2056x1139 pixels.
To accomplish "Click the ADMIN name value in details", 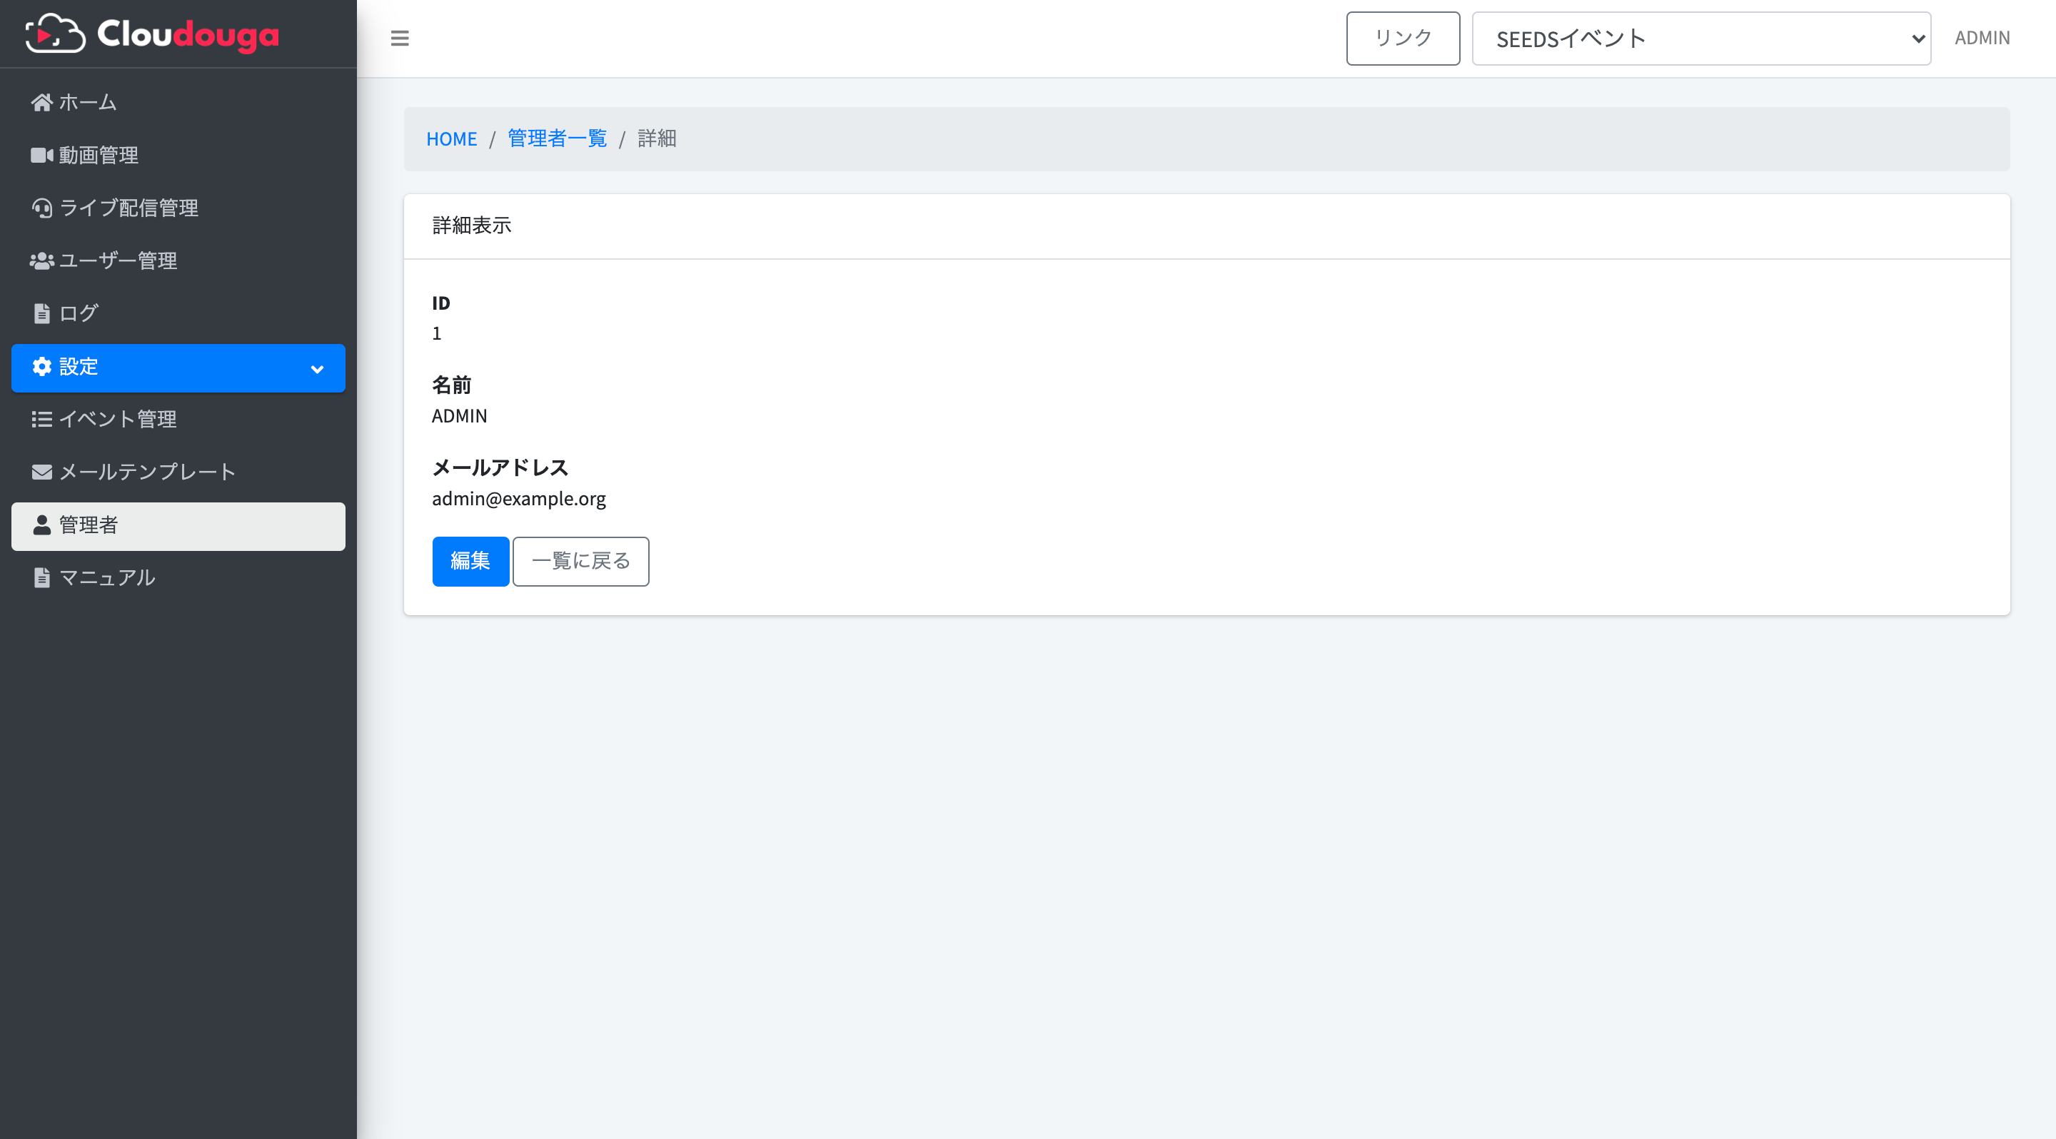I will click(x=459, y=415).
